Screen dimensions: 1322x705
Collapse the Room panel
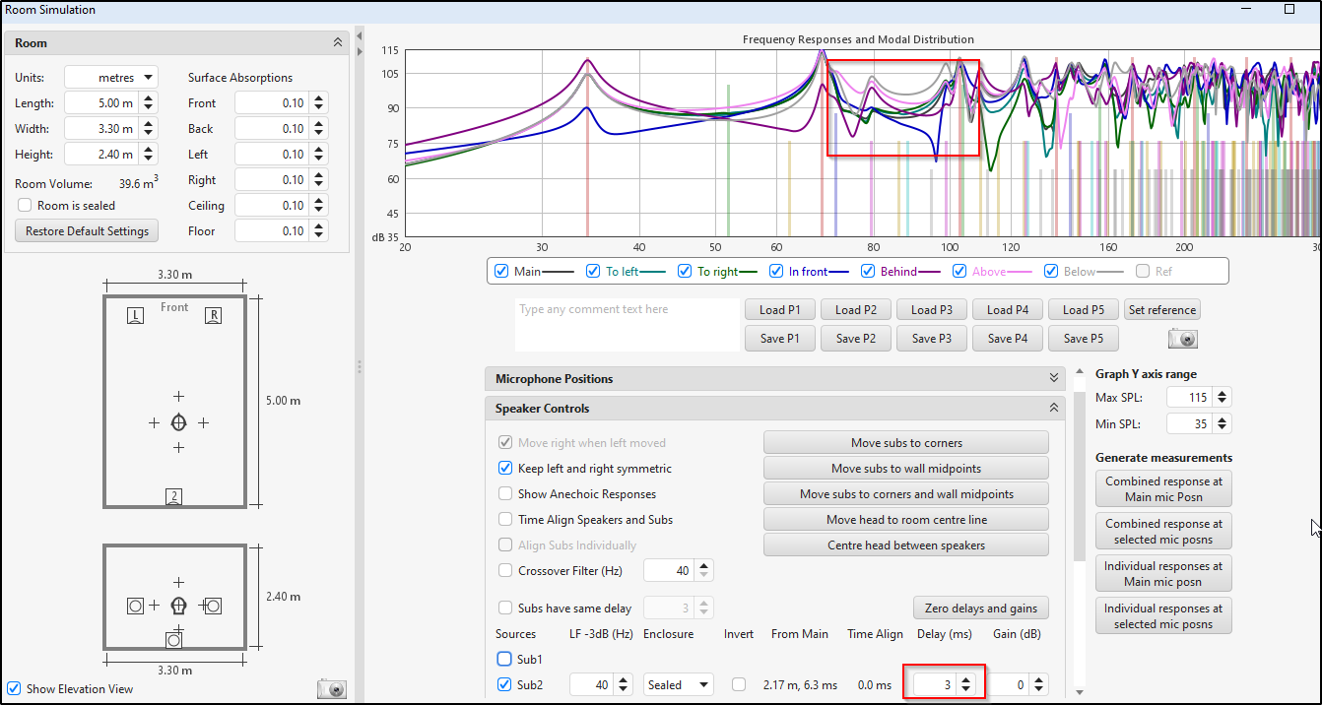(x=338, y=43)
